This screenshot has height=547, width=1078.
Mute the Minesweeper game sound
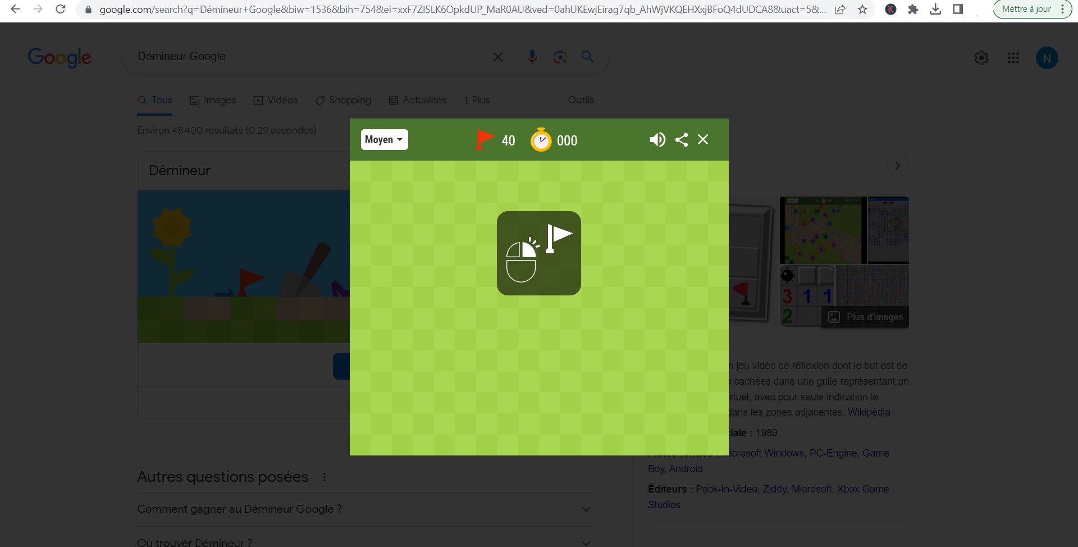(657, 140)
